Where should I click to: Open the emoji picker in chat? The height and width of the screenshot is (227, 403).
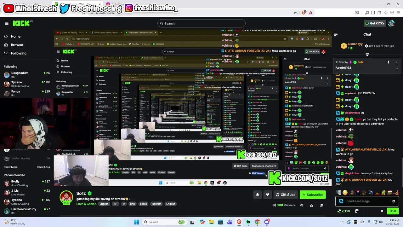tap(394, 201)
